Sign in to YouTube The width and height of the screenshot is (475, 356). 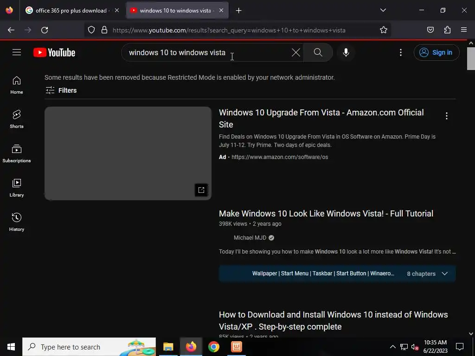pyautogui.click(x=436, y=52)
